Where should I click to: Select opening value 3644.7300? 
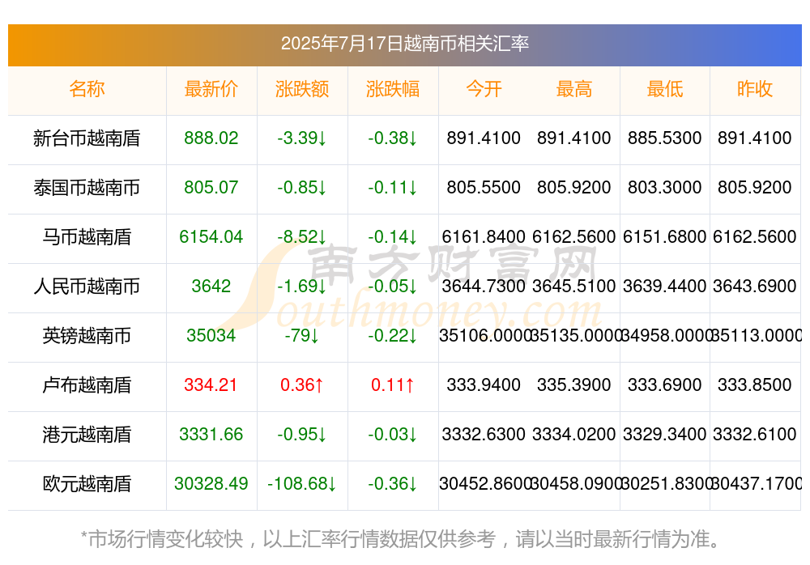click(484, 286)
